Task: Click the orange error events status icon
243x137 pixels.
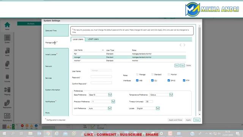Action: (x=27, y=126)
